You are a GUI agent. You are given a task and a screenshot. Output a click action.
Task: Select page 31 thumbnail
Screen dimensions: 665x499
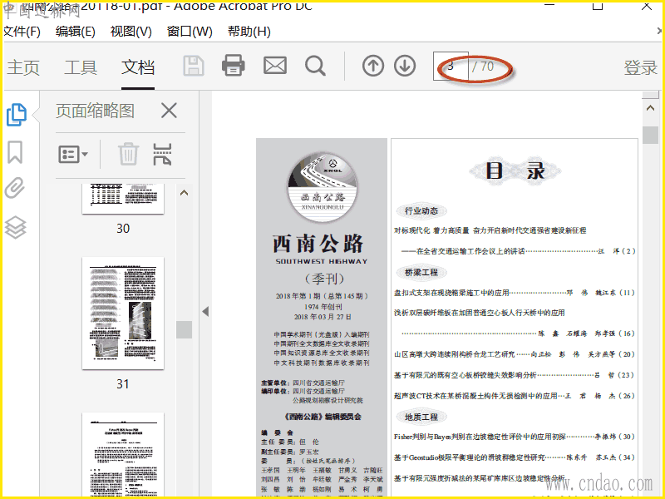coord(123,314)
